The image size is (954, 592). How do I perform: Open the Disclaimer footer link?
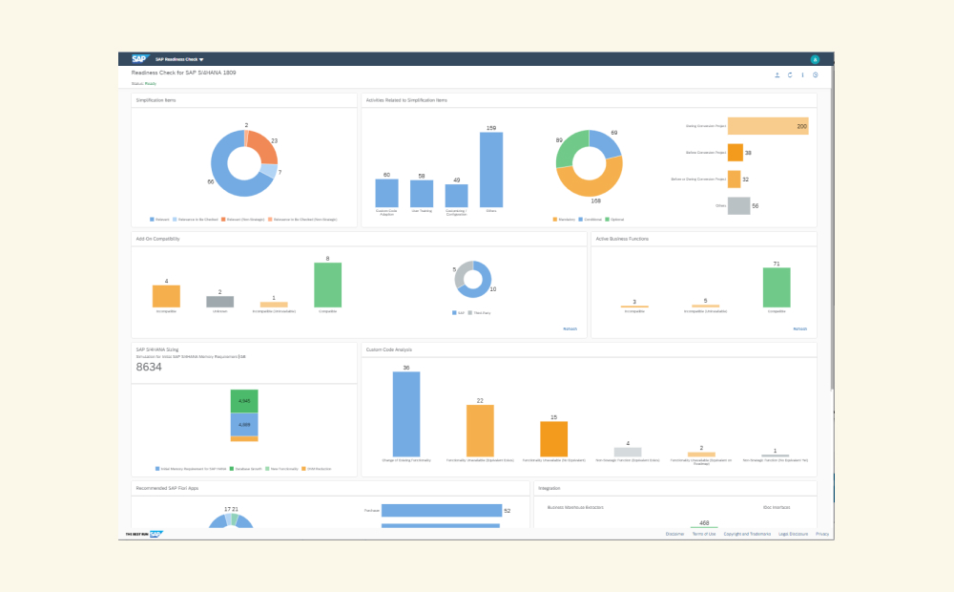click(x=674, y=534)
